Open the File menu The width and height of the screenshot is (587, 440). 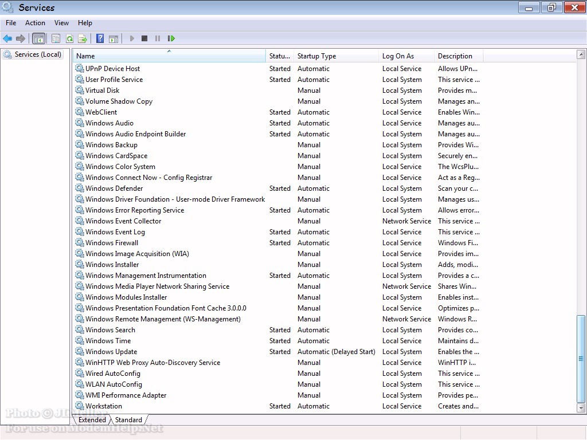(11, 23)
